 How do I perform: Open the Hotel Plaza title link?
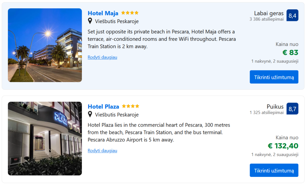(103, 106)
